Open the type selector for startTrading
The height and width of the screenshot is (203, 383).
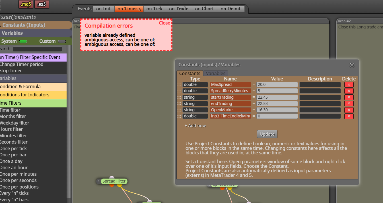195,97
